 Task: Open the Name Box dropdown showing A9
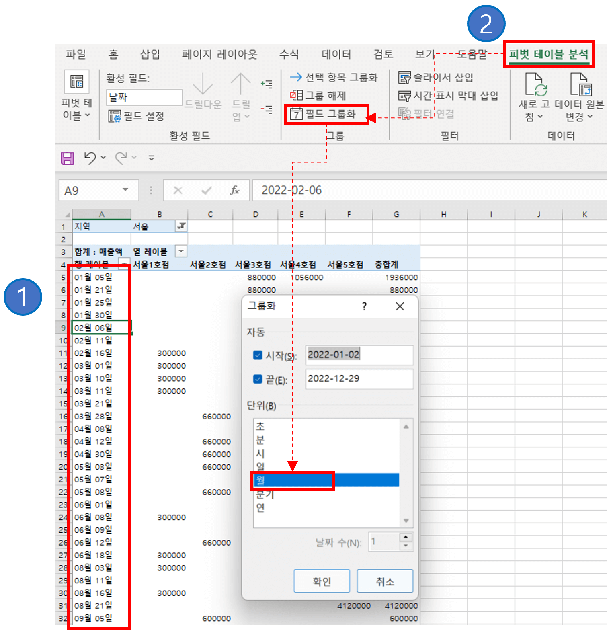[125, 190]
